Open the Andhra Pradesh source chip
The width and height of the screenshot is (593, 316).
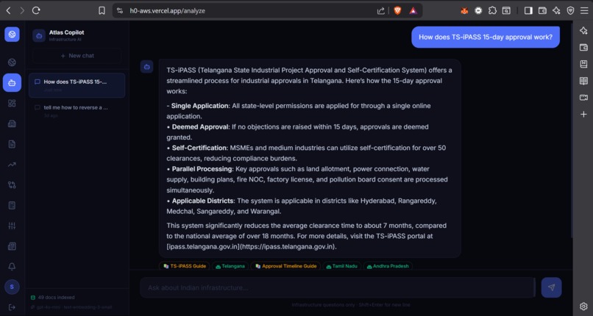pyautogui.click(x=388, y=266)
